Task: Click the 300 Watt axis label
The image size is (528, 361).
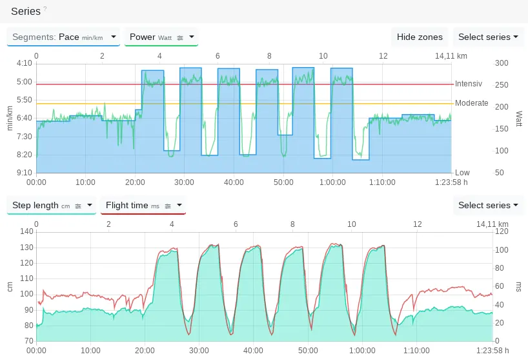Action: [x=502, y=63]
